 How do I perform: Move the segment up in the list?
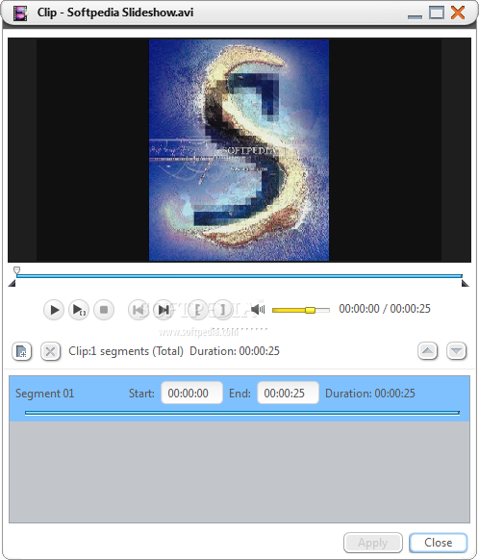[x=428, y=351]
